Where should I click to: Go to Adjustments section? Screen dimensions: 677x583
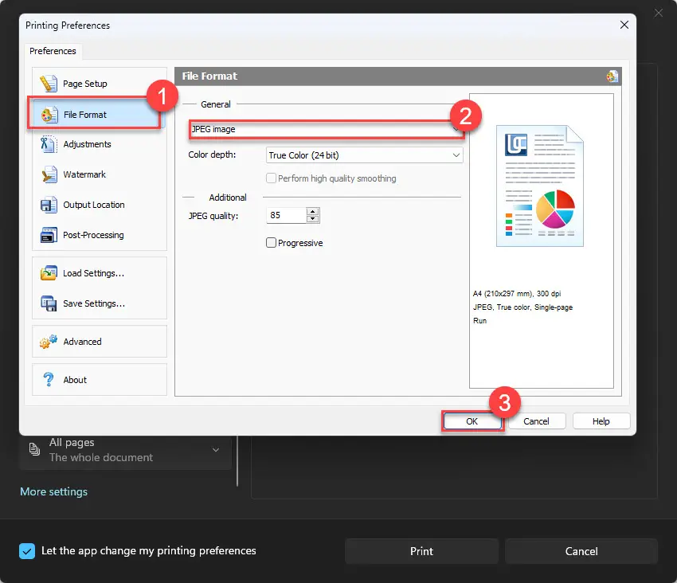(x=88, y=144)
